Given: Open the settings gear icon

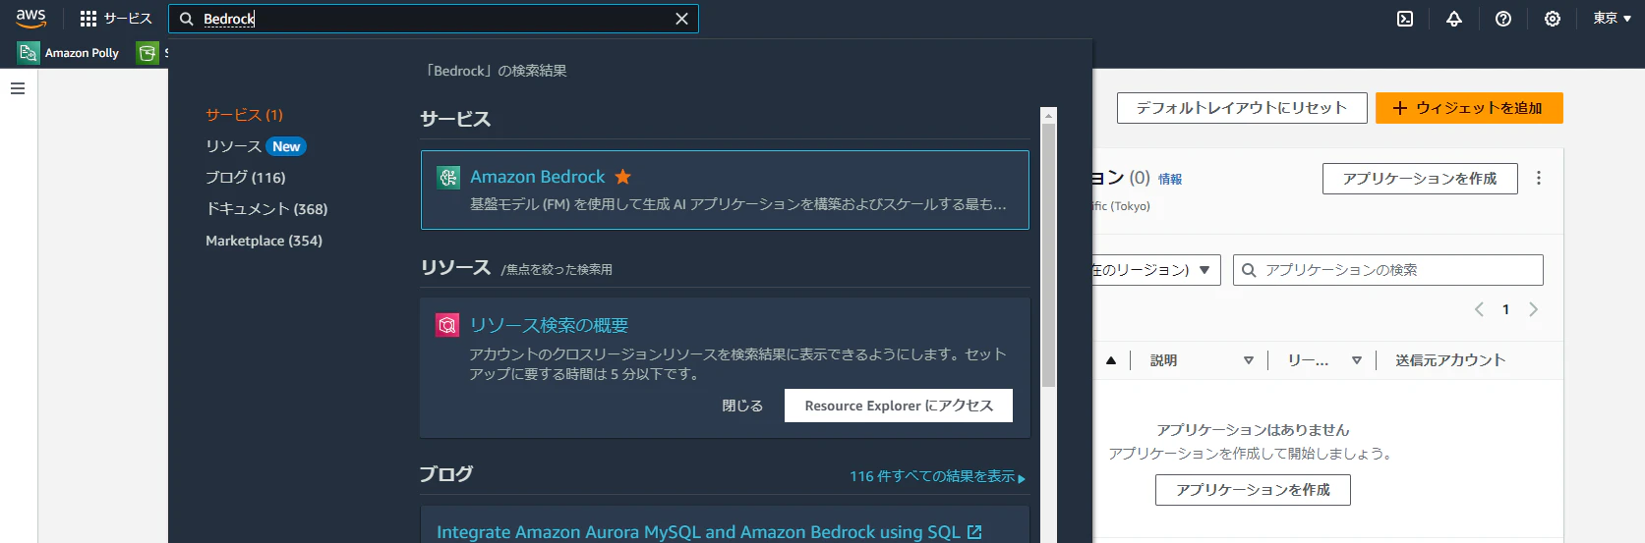Looking at the screenshot, I should click(1553, 19).
